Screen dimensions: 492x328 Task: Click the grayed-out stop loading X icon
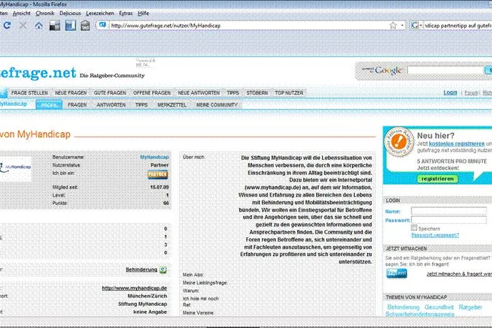[23, 26]
